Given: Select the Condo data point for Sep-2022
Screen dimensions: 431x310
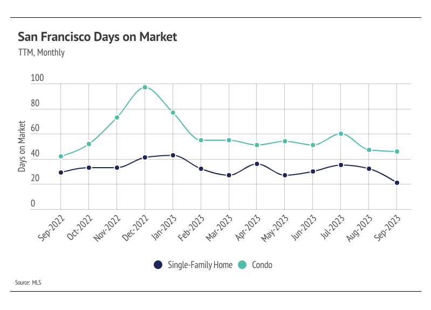Looking at the screenshot, I should pyautogui.click(x=61, y=156).
